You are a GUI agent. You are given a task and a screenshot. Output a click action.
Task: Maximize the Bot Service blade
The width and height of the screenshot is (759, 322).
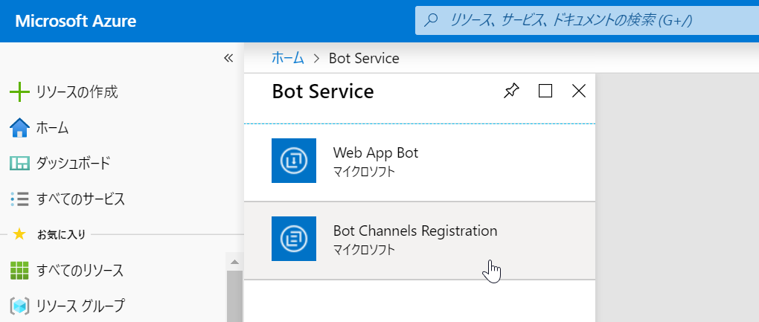click(x=545, y=91)
